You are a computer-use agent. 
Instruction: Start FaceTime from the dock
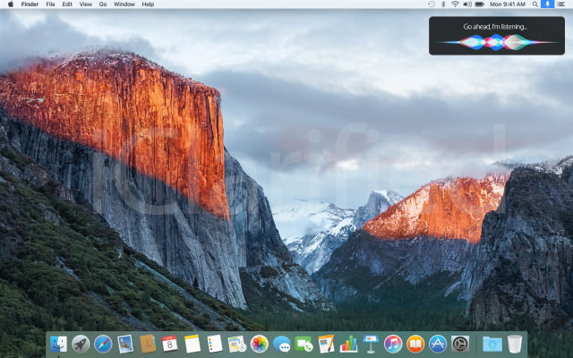coord(304,344)
